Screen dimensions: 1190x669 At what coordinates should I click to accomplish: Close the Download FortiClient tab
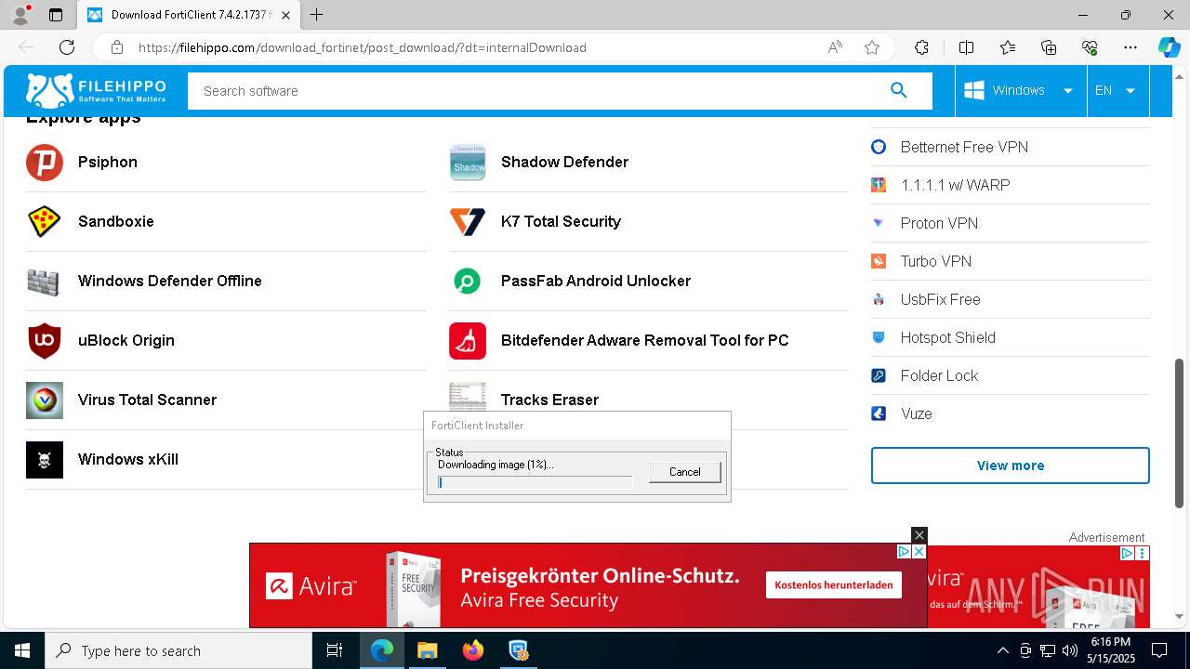click(285, 15)
